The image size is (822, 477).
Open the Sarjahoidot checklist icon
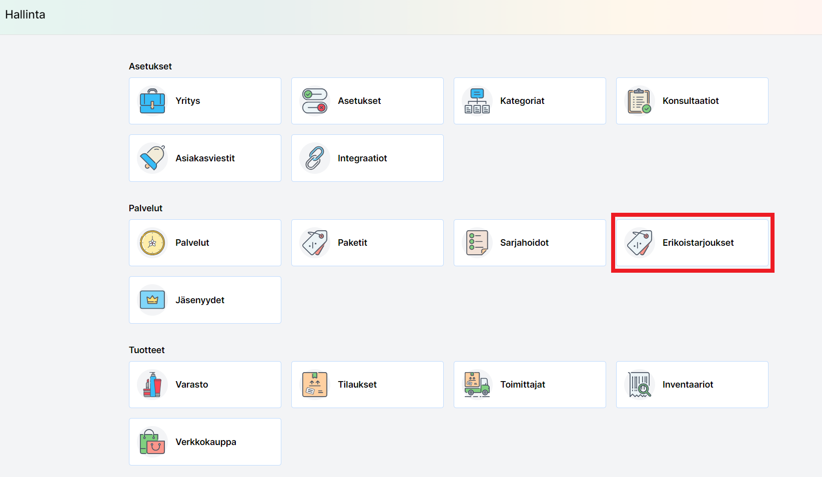(477, 243)
